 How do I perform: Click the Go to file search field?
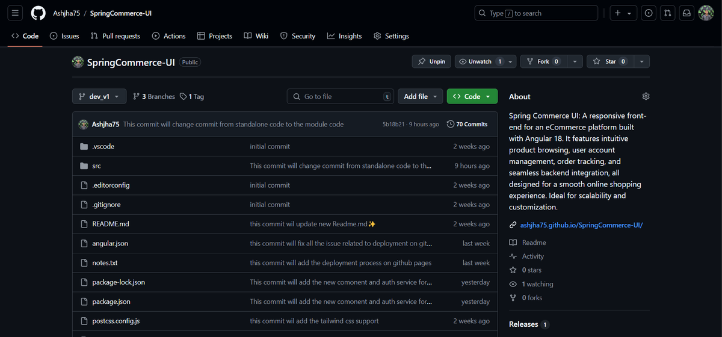point(341,96)
